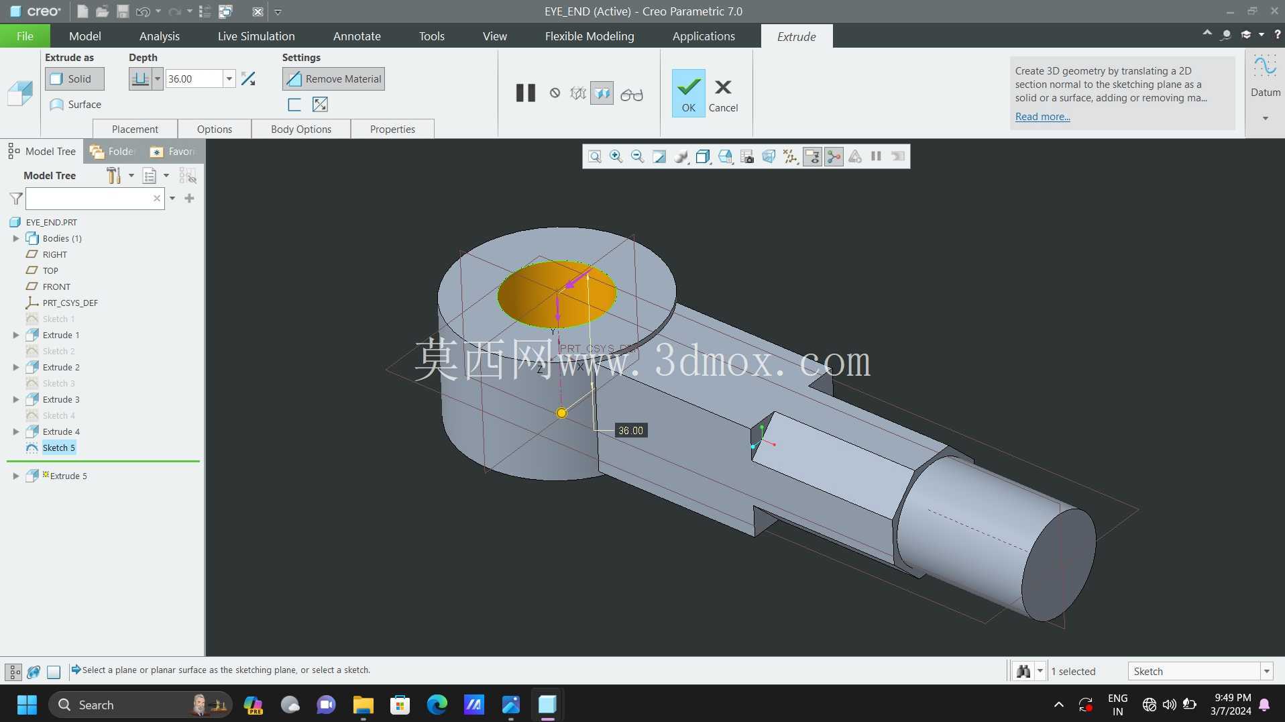This screenshot has height=722, width=1285.
Task: Toggle annotation display icon
Action: tap(812, 156)
